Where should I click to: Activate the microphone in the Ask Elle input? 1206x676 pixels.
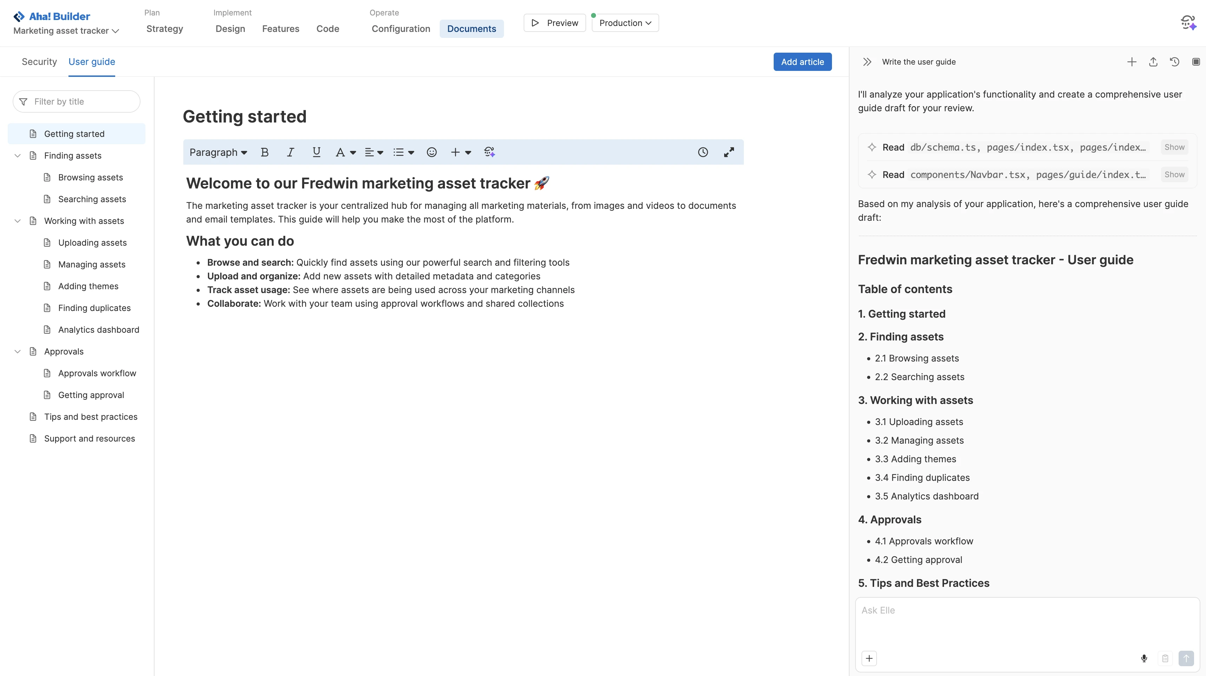tap(1144, 658)
